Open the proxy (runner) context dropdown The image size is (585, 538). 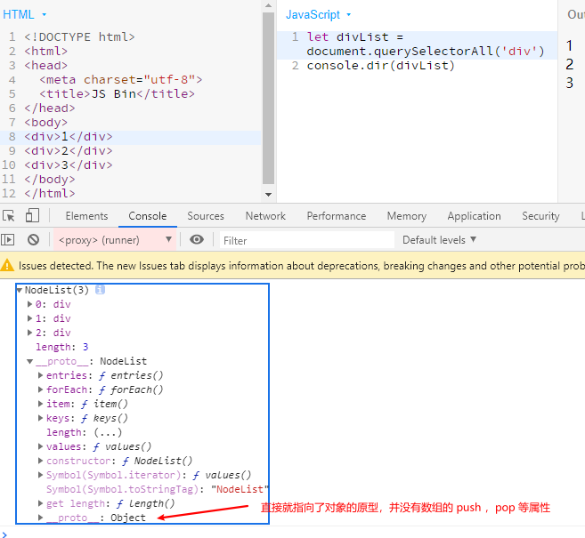click(115, 239)
